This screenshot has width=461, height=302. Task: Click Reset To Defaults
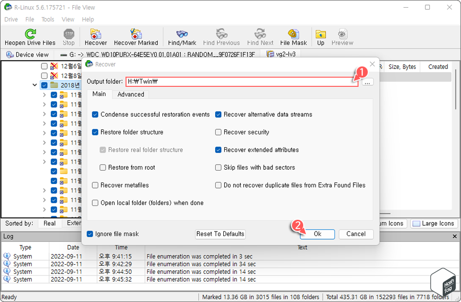coord(220,234)
